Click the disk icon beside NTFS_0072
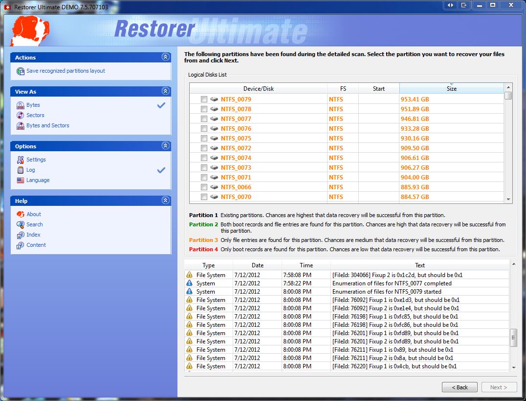Viewport: 526px width, 401px height. pyautogui.click(x=214, y=148)
